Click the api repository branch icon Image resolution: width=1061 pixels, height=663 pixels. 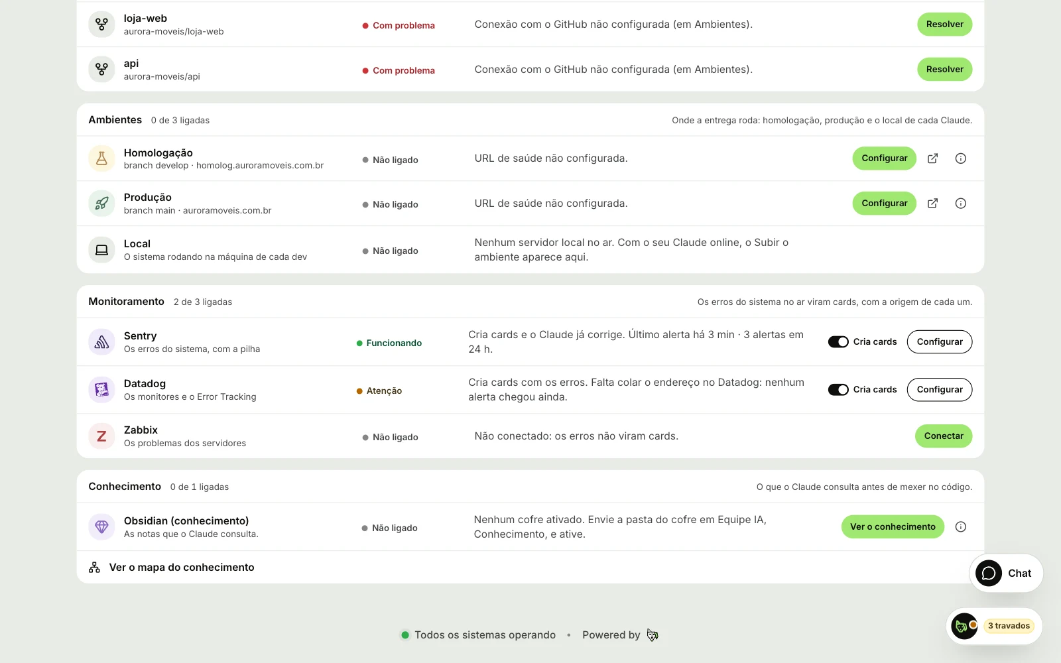tap(101, 69)
